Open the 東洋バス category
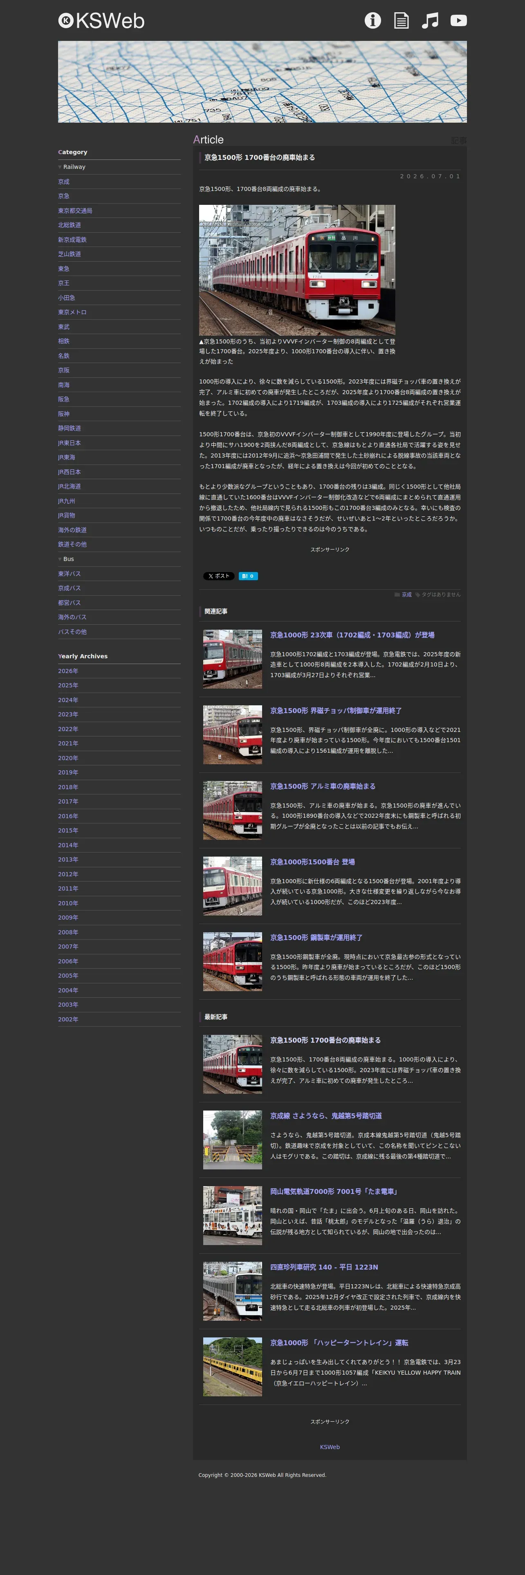 pyautogui.click(x=70, y=574)
